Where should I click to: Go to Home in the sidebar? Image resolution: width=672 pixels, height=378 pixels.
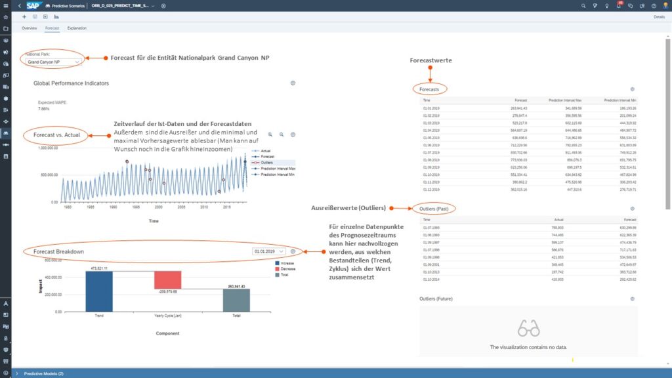click(x=5, y=17)
